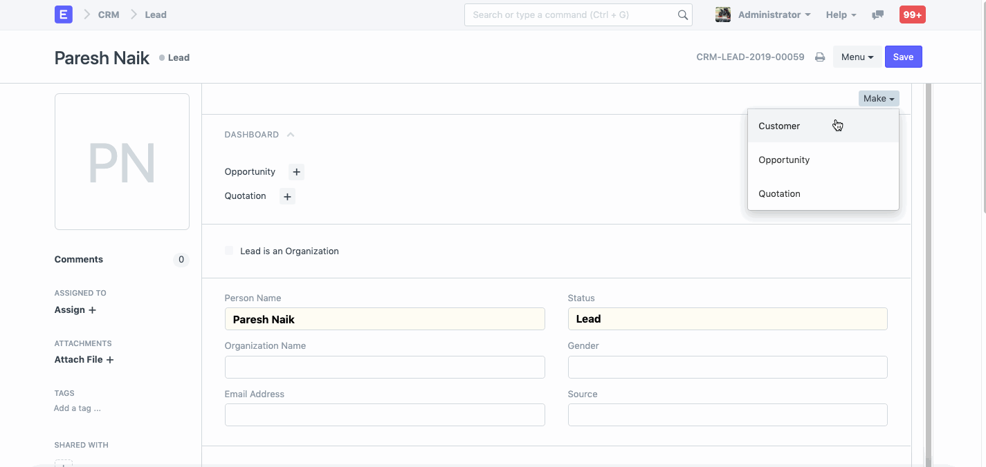Choose Opportunity in the Make menu
The width and height of the screenshot is (986, 467).
pyautogui.click(x=784, y=160)
